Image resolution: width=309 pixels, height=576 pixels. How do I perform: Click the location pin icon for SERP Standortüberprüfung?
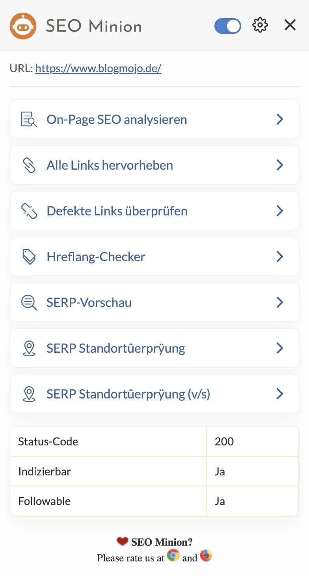pos(29,348)
